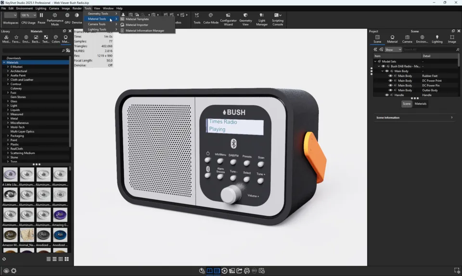Image resolution: width=462 pixels, height=276 pixels.
Task: Switch Project panel to the Lighting tab
Action: click(437, 39)
